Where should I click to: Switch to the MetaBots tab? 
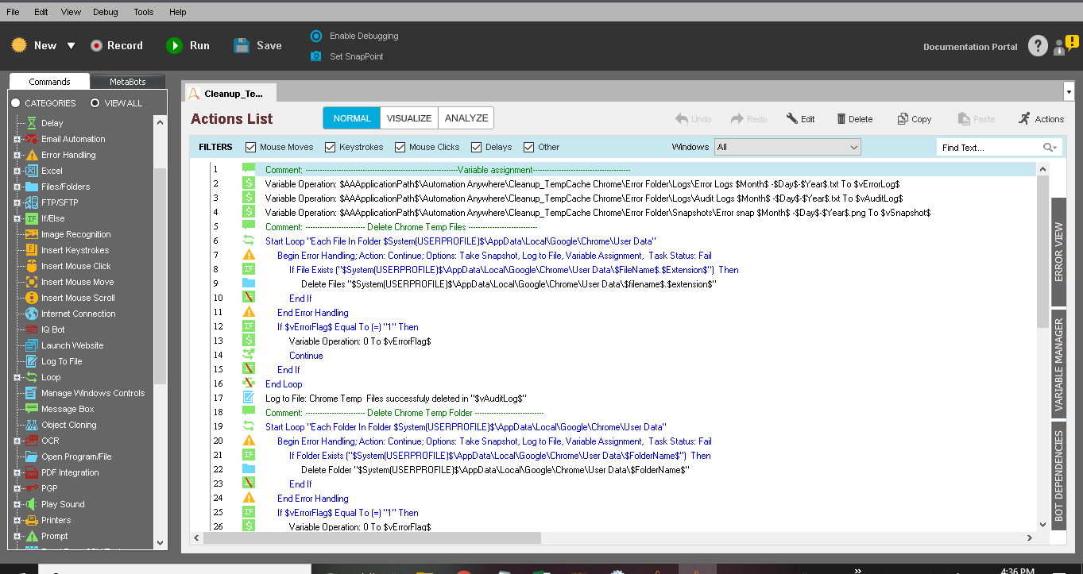(x=127, y=82)
